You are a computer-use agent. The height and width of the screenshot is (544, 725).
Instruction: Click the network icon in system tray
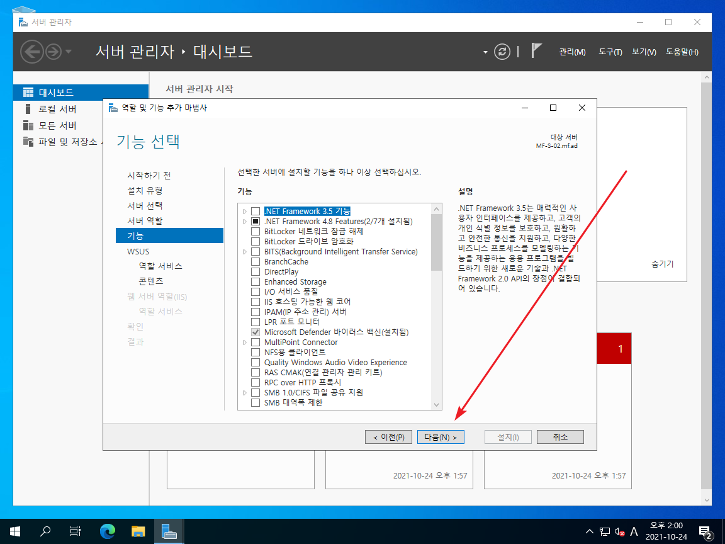605,531
